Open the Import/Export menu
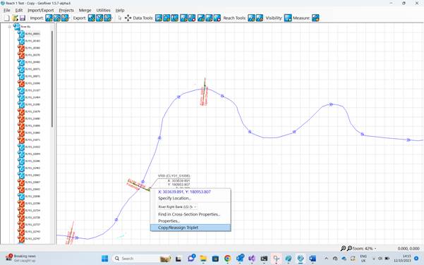The width and height of the screenshot is (424, 265). [x=40, y=11]
